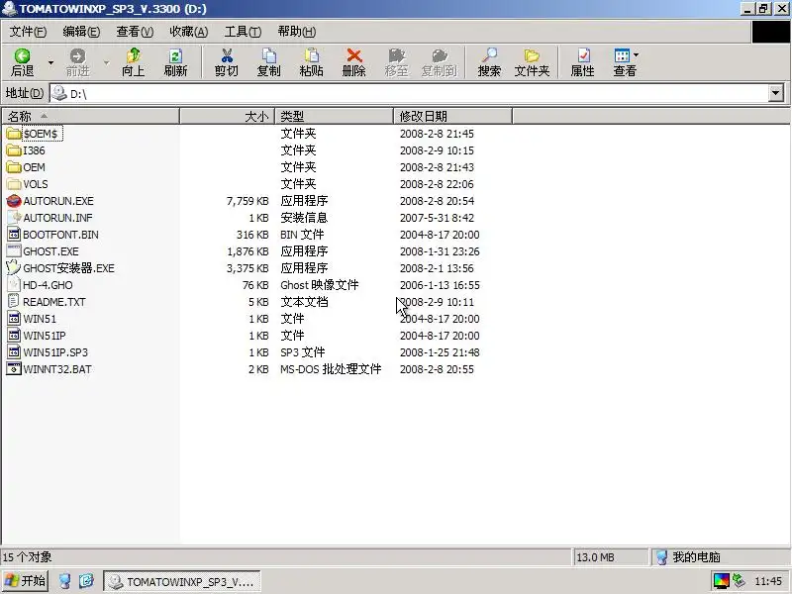Sort by the 类型 column header
The width and height of the screenshot is (792, 594).
coord(334,116)
